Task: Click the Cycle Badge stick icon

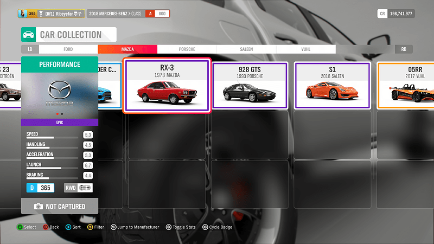Action: [205, 227]
